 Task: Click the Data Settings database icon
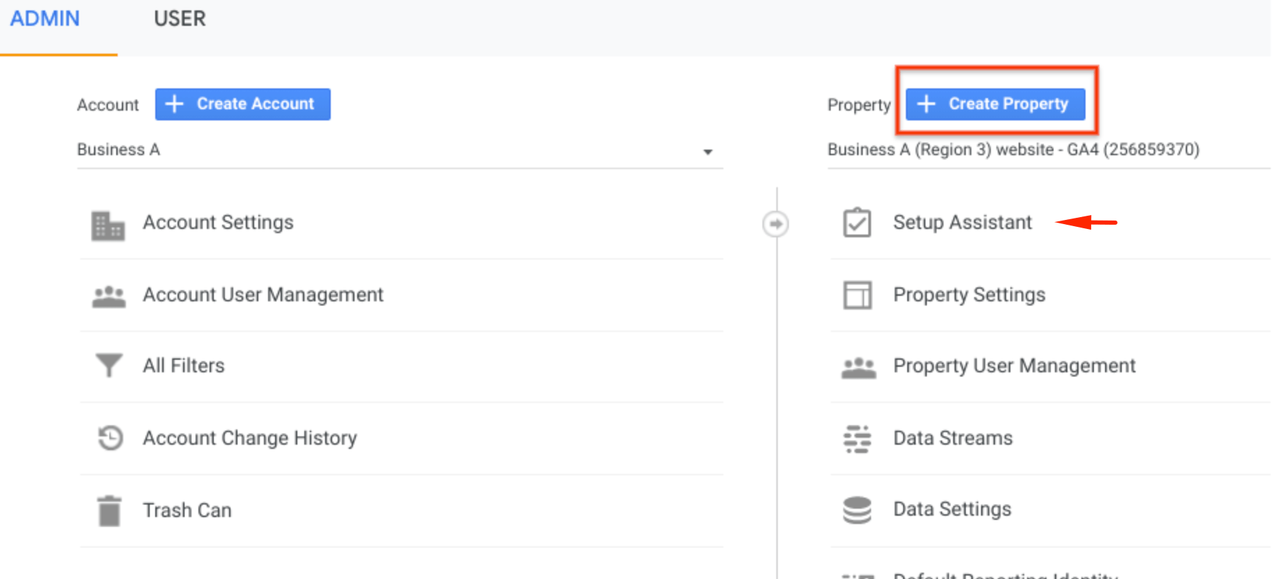click(857, 510)
